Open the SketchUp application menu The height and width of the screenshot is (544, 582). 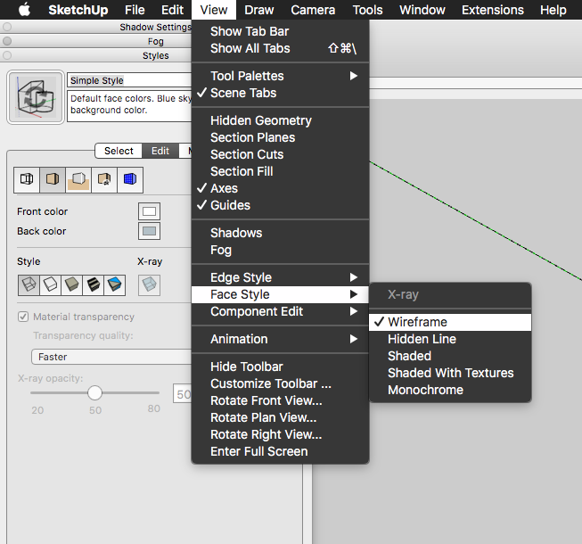point(78,10)
